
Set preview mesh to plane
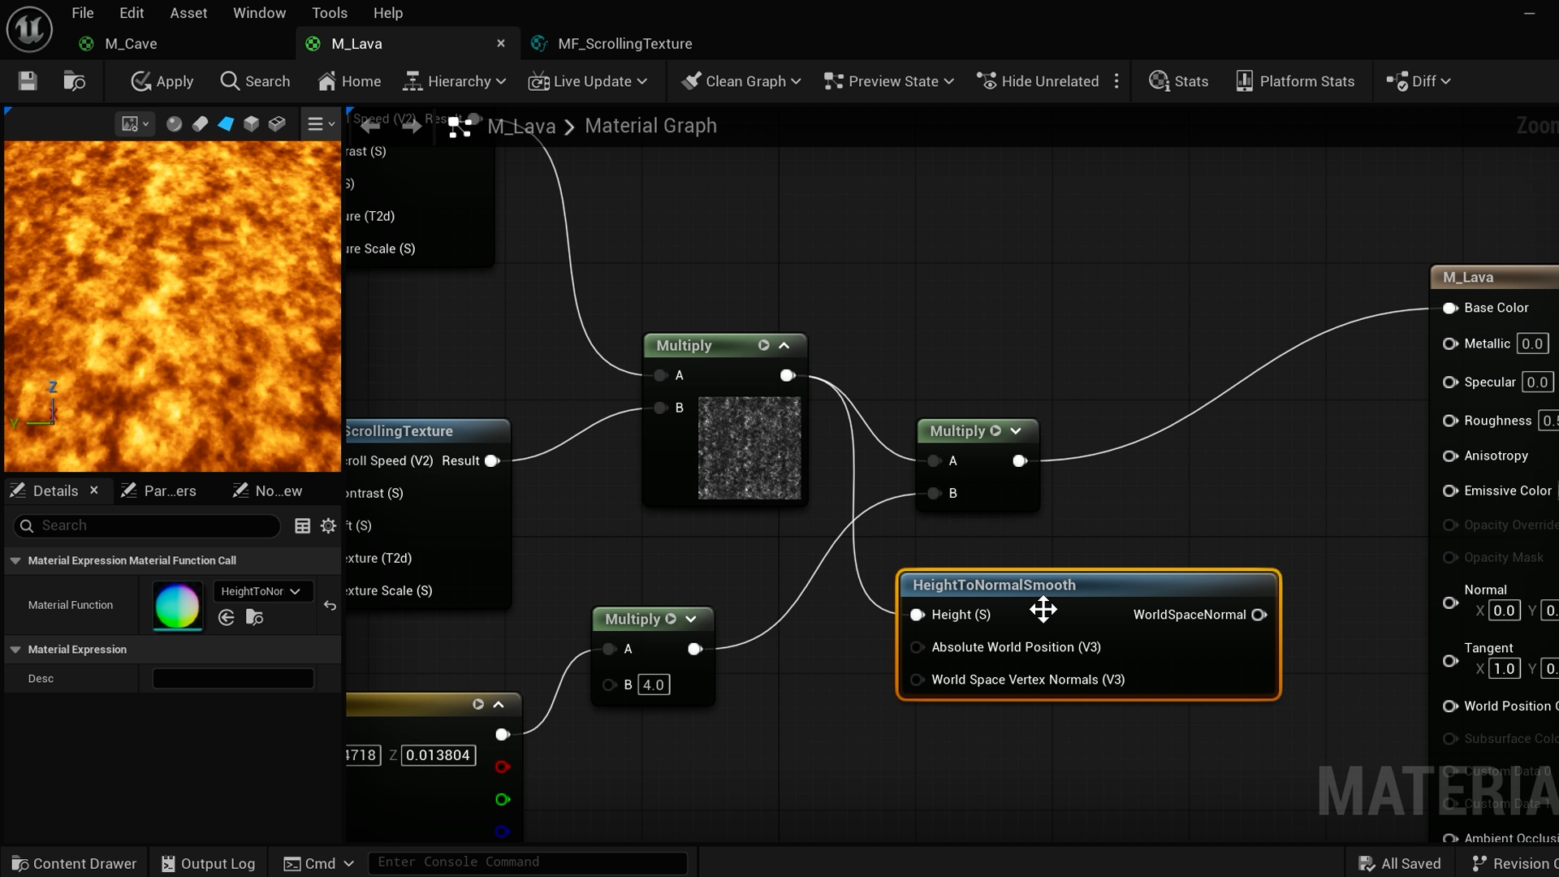tap(226, 124)
